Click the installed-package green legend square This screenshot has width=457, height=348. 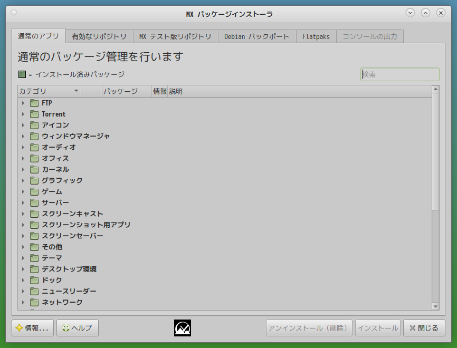tap(22, 74)
